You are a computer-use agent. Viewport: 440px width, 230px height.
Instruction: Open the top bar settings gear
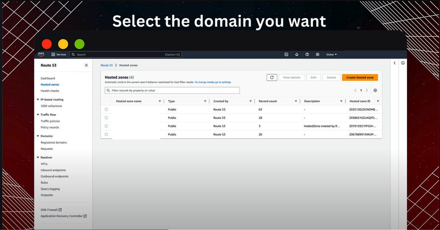point(318,54)
